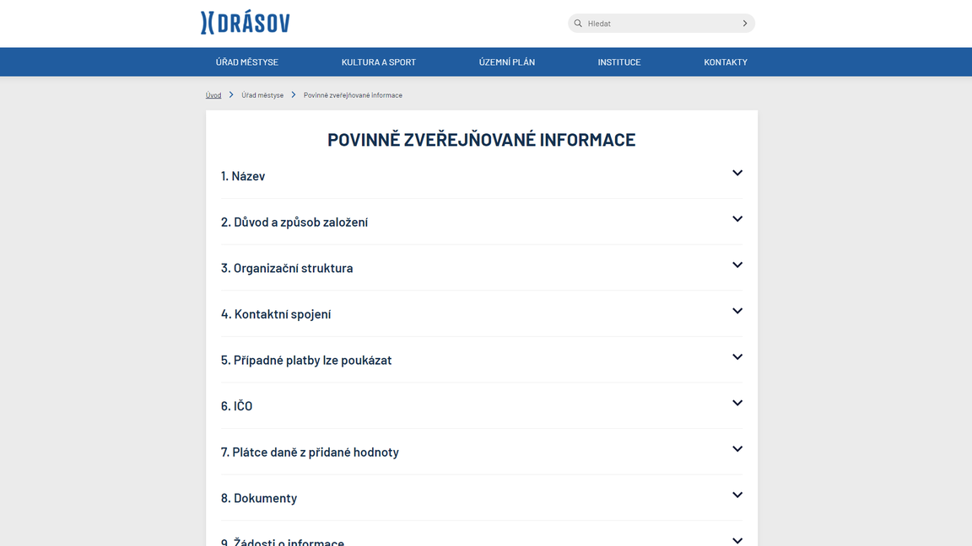Click the arrow icon to submit search

(x=743, y=23)
